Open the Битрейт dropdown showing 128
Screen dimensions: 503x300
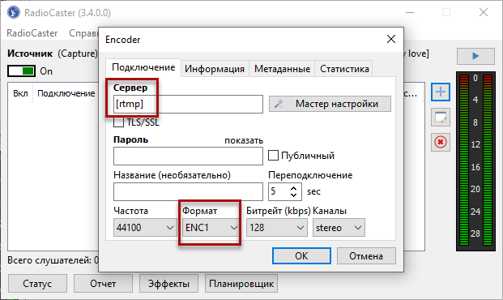point(276,228)
